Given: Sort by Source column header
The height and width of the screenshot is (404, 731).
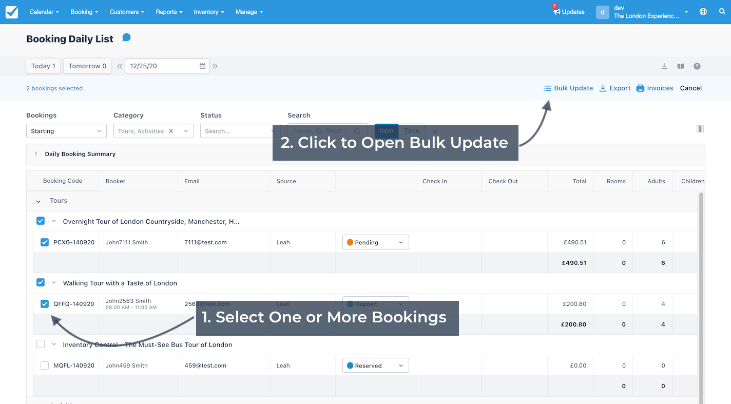Looking at the screenshot, I should pyautogui.click(x=286, y=181).
